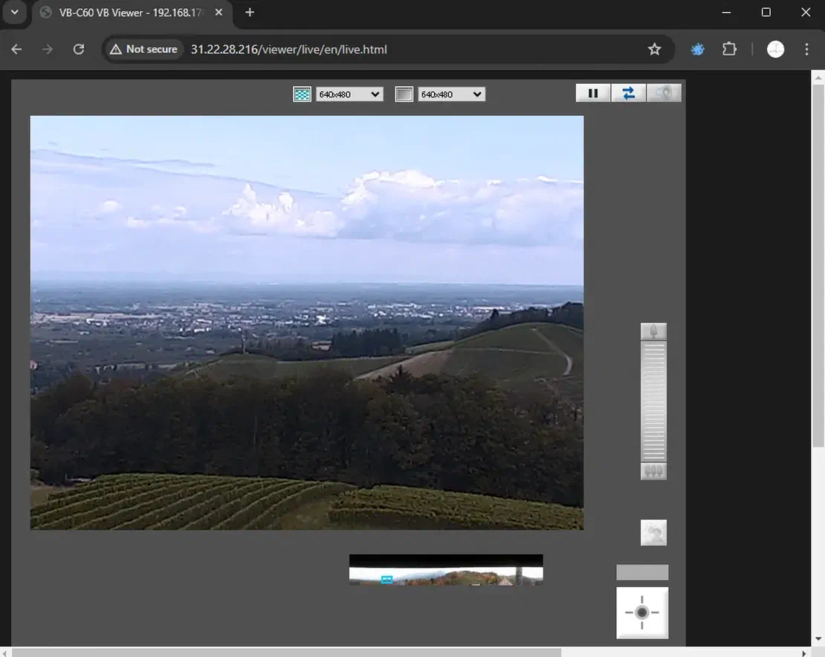Screen dimensions: 825x657
Task: Take a snapshot with the picture capture icon
Action: click(x=653, y=532)
